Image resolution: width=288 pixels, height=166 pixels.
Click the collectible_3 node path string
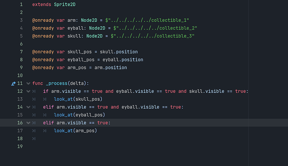(x=152, y=36)
